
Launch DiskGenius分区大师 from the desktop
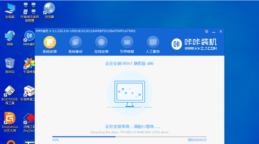pos(10,119)
